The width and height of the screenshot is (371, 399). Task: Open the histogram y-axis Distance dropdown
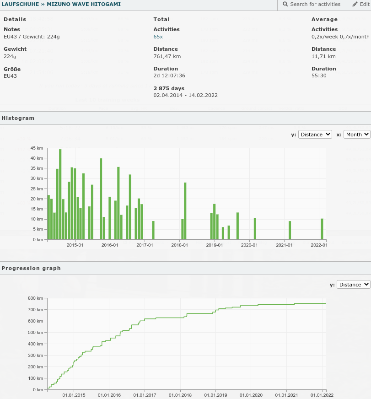coord(315,135)
